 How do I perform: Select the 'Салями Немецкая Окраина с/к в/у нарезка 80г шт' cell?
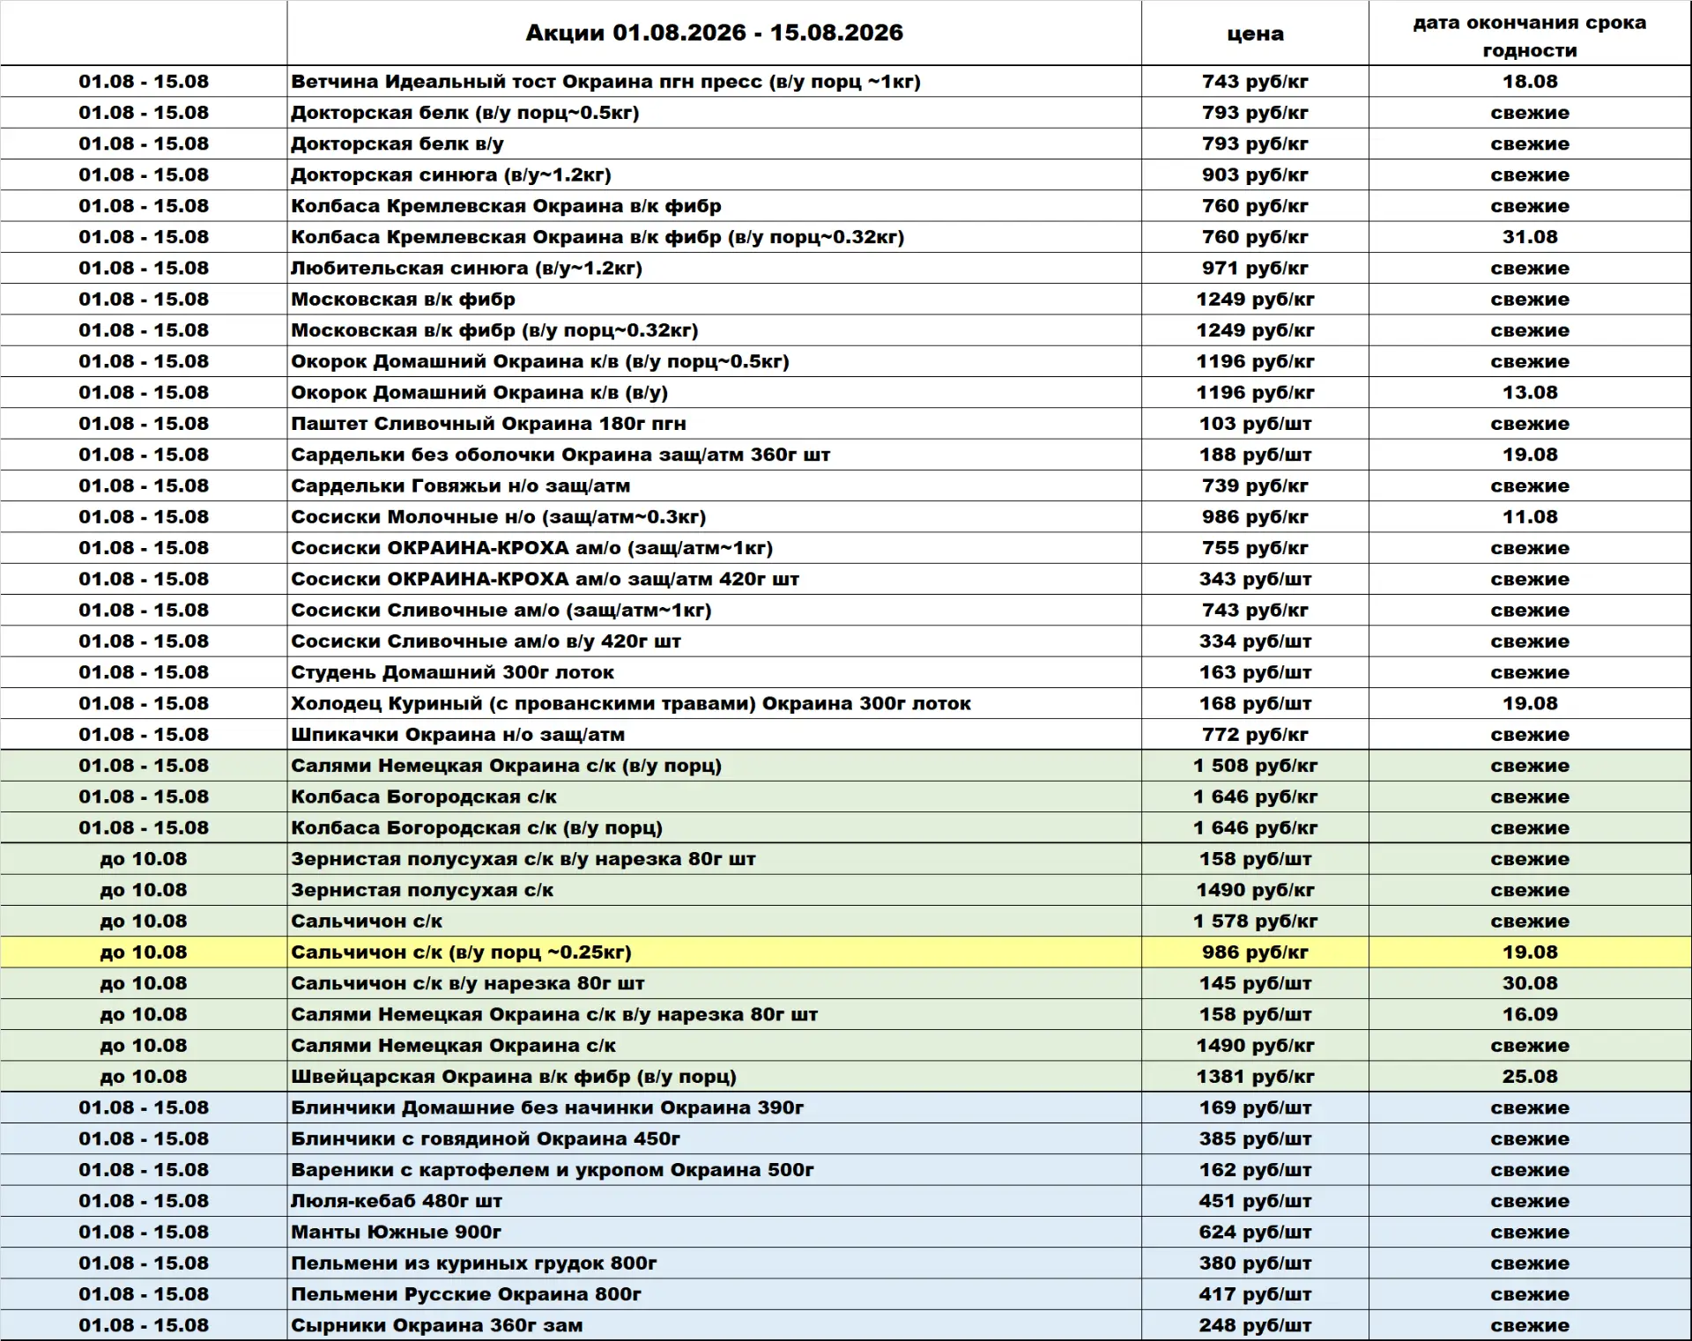click(714, 1014)
